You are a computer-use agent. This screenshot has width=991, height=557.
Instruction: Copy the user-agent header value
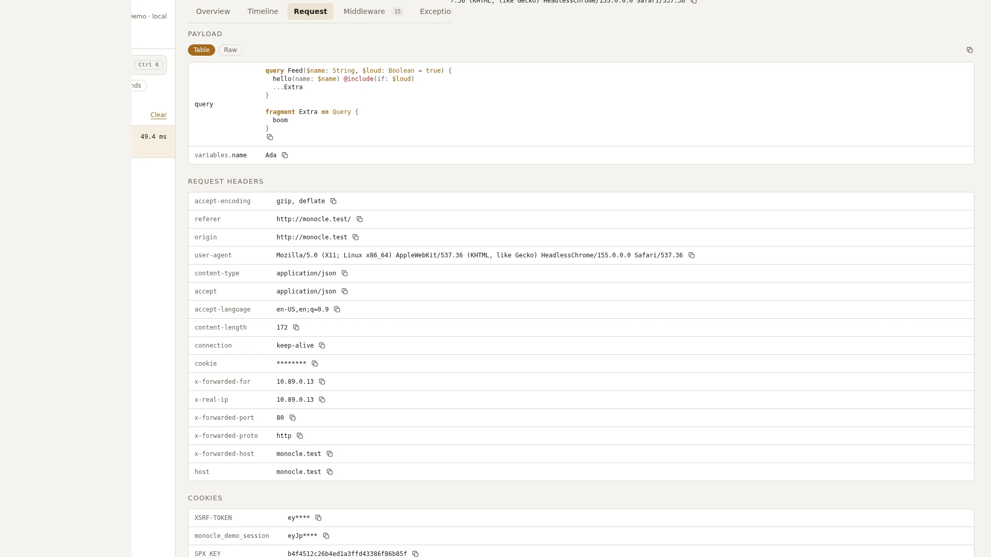(x=691, y=255)
